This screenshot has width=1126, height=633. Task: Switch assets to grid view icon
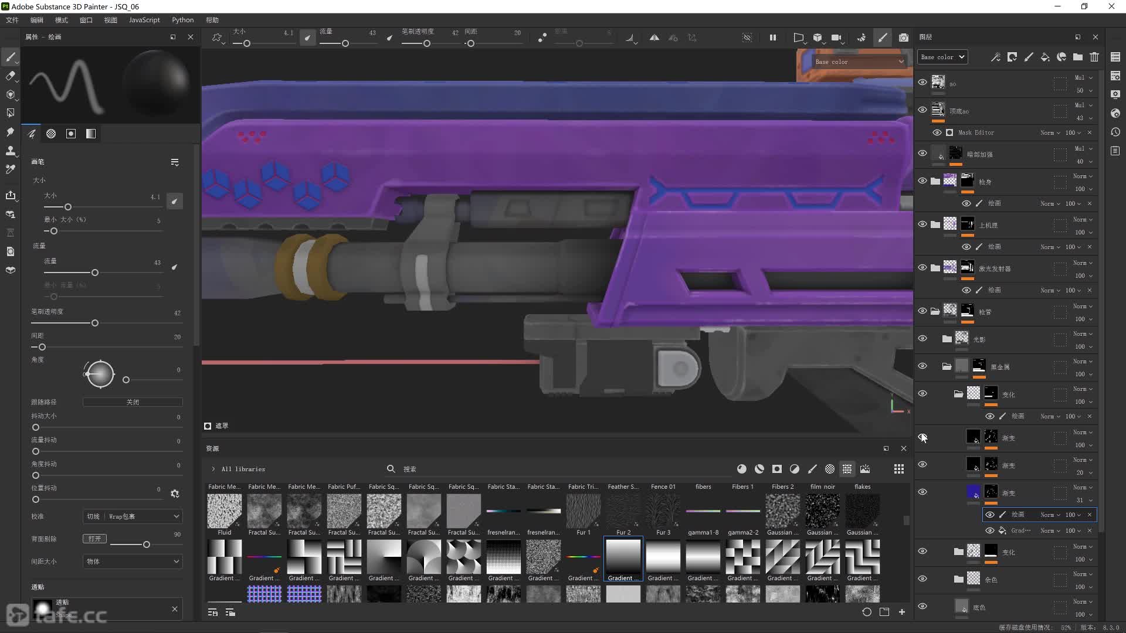pyautogui.click(x=899, y=469)
